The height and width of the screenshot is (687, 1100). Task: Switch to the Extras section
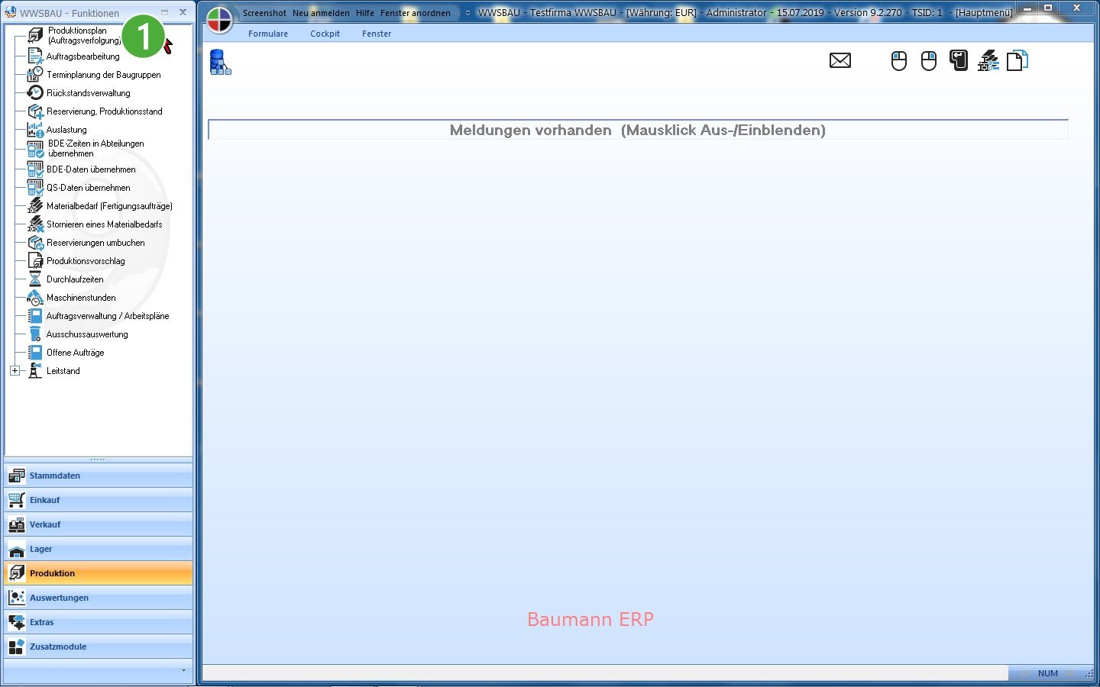(x=98, y=622)
